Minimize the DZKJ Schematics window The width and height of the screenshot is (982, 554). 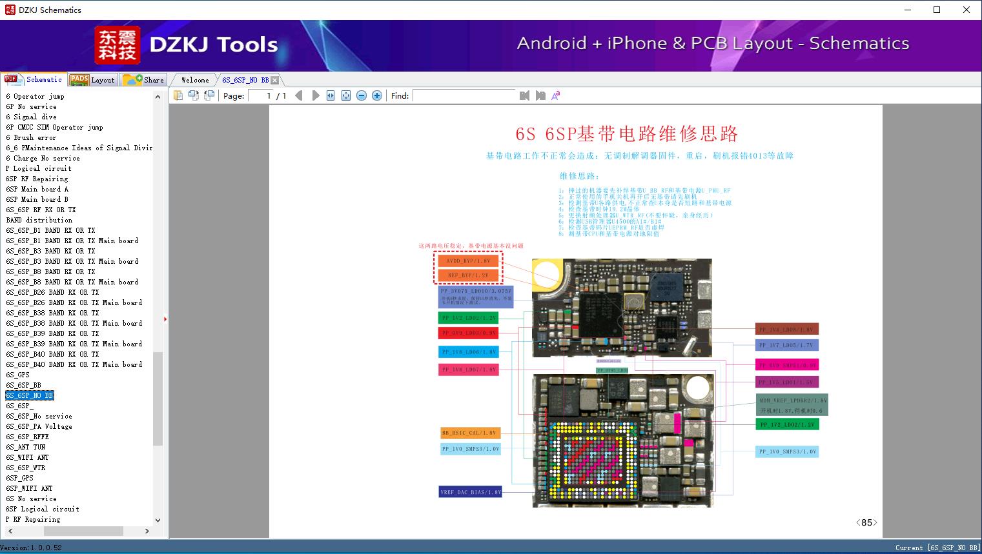tap(907, 10)
